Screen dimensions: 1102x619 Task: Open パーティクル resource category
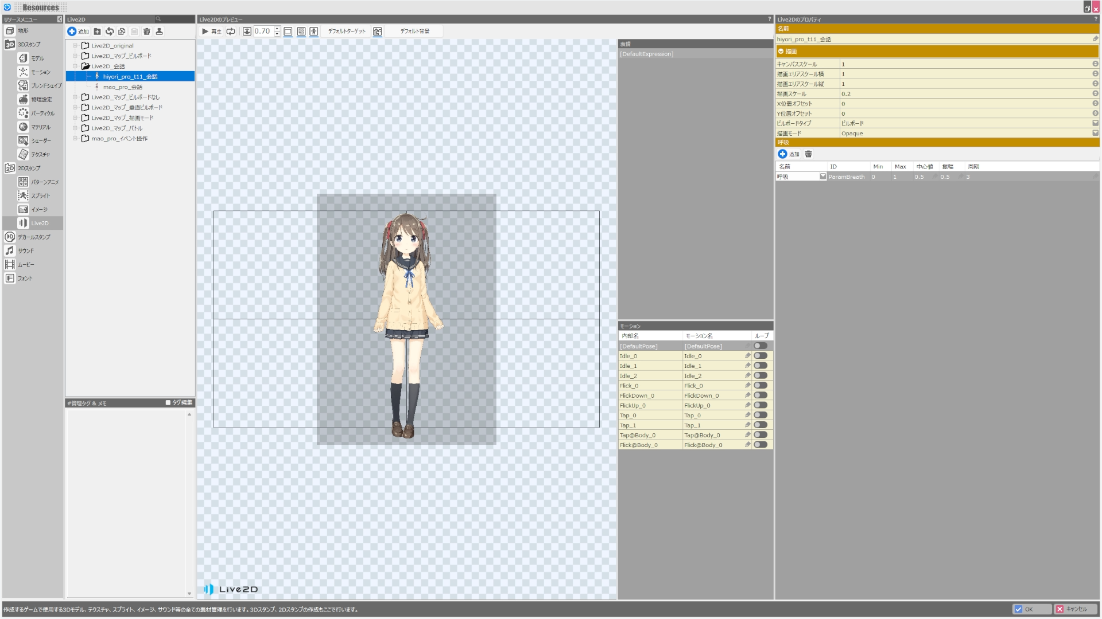point(37,113)
